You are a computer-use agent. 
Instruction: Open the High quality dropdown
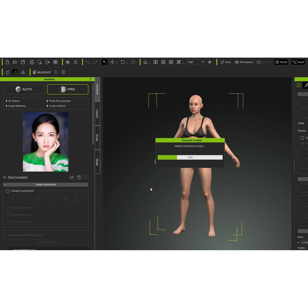[195, 62]
